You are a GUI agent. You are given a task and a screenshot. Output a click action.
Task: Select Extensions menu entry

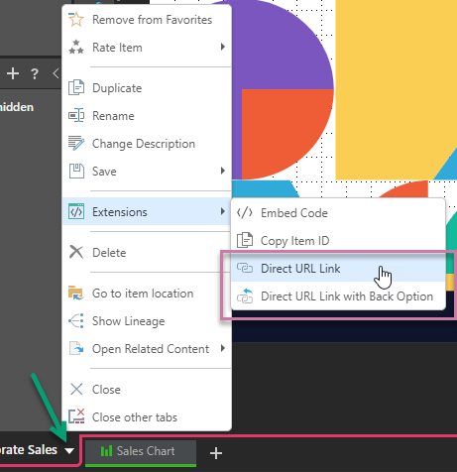(x=147, y=211)
